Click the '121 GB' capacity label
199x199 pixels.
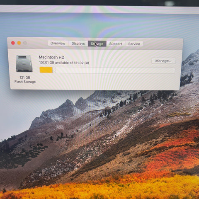(x=25, y=78)
